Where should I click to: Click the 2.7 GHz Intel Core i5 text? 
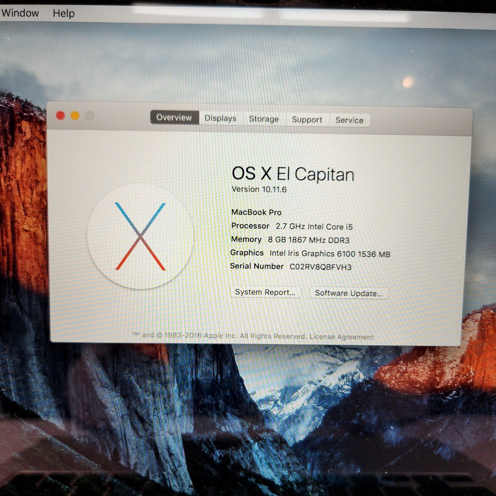tap(314, 227)
